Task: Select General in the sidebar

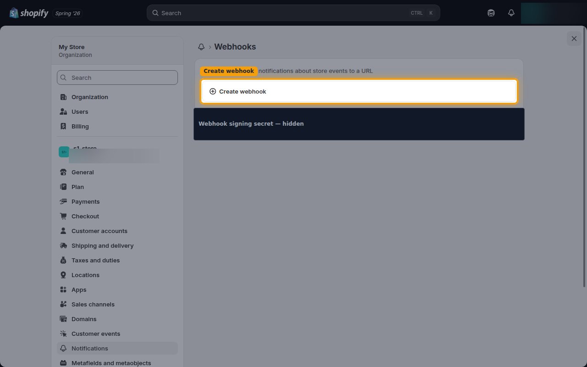Action: [117, 172]
